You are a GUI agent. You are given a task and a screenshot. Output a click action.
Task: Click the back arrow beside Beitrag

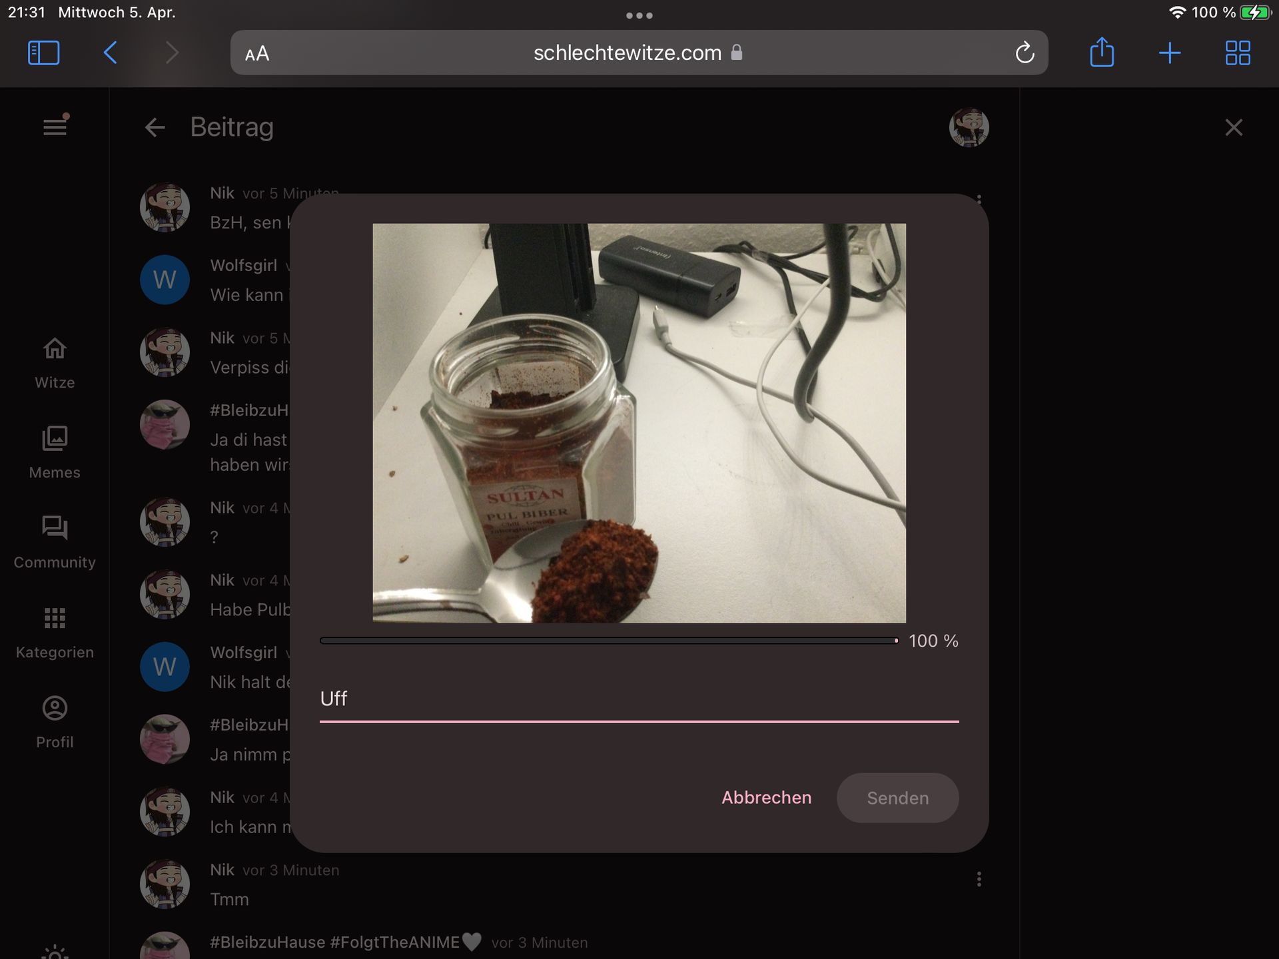(155, 127)
